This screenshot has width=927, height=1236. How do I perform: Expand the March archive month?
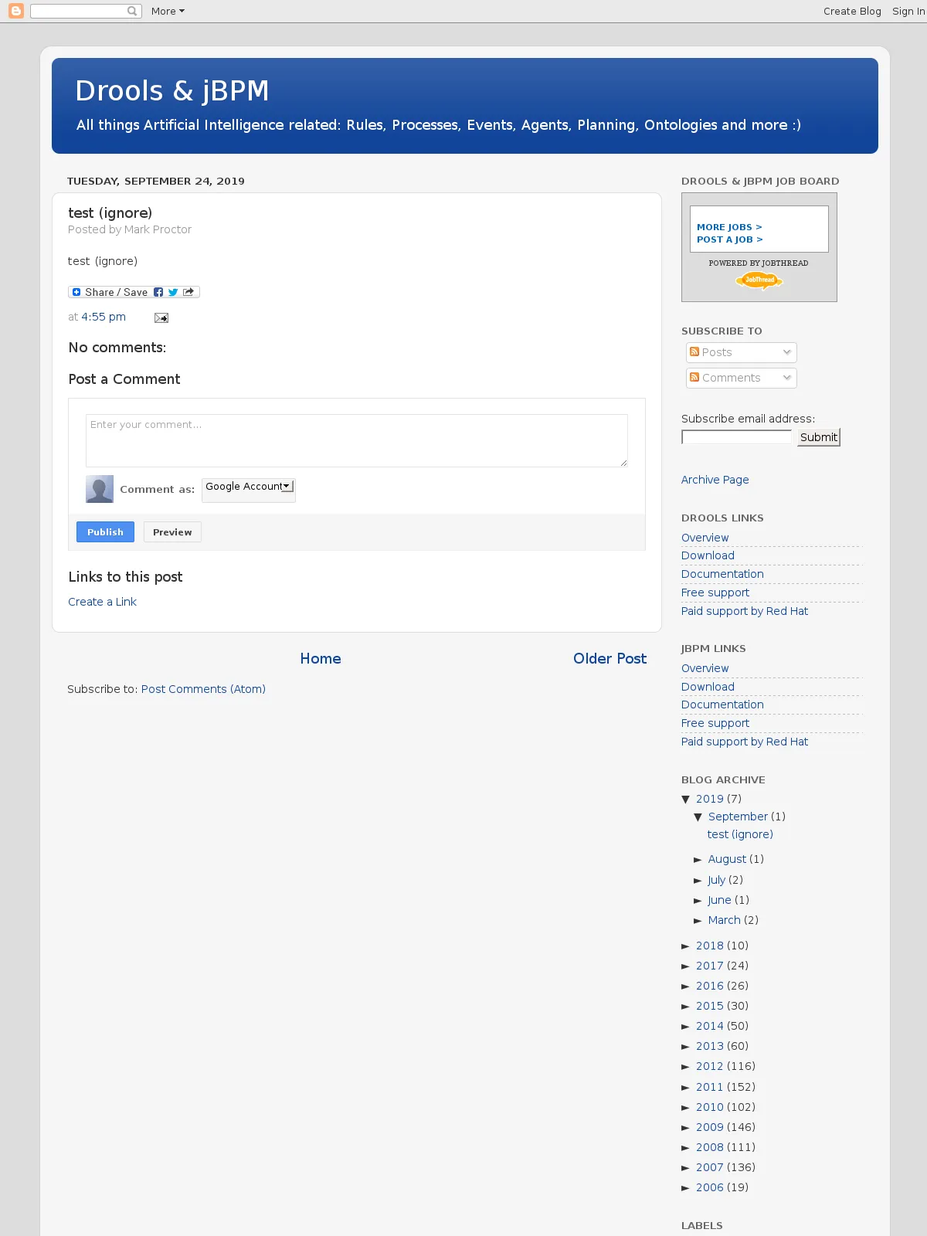coord(698,921)
